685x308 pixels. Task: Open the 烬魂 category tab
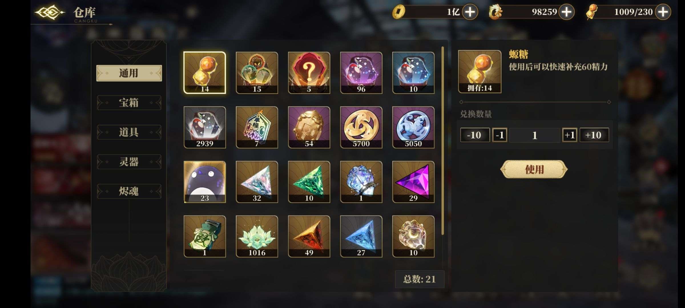tap(129, 191)
